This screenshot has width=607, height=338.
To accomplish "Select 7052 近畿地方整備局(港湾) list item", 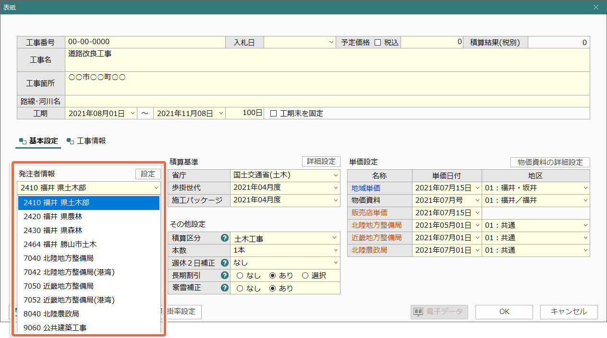I will tap(89, 300).
